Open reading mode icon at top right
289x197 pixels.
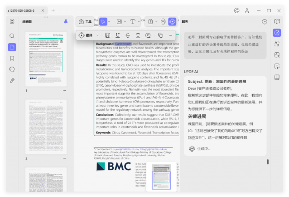point(277,22)
